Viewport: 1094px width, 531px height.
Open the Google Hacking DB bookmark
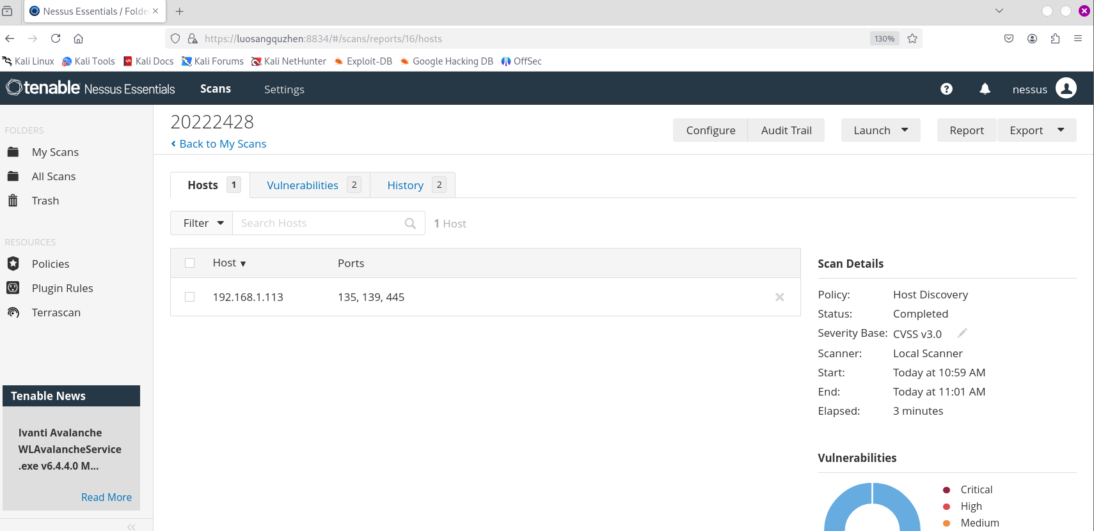(446, 61)
